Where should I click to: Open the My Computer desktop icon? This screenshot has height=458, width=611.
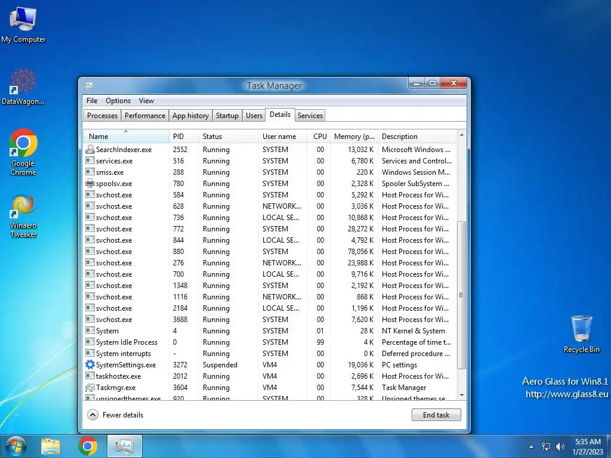click(x=23, y=24)
